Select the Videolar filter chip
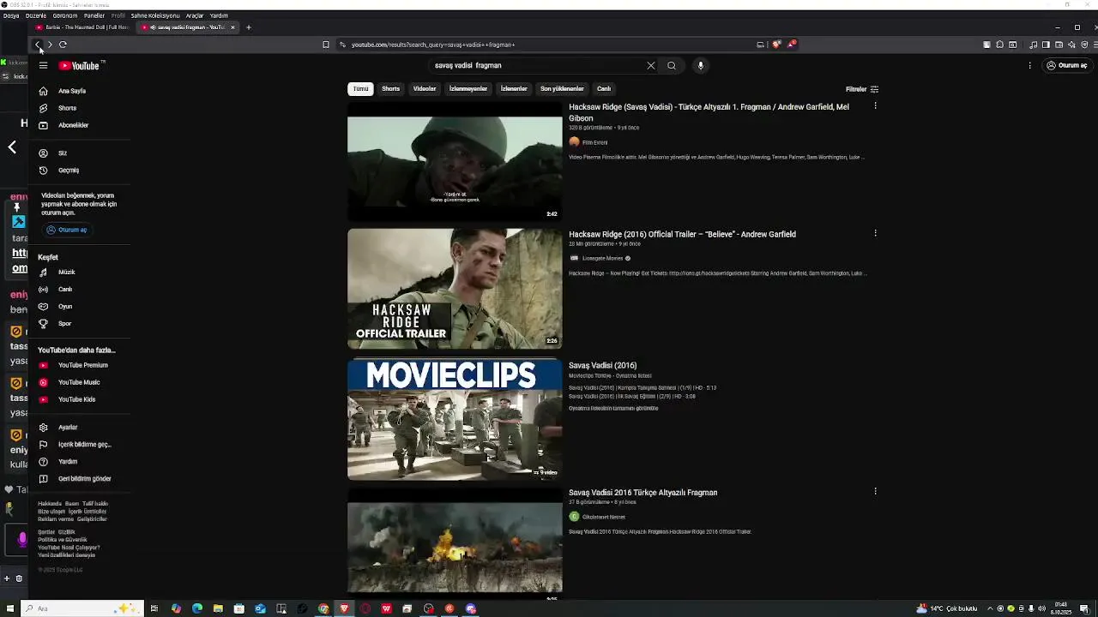The image size is (1098, 617). point(425,88)
